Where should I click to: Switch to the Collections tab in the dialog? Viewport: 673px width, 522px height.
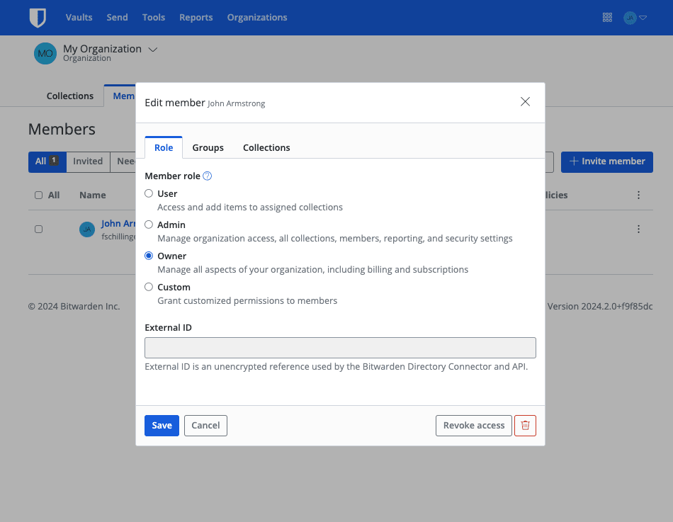266,147
